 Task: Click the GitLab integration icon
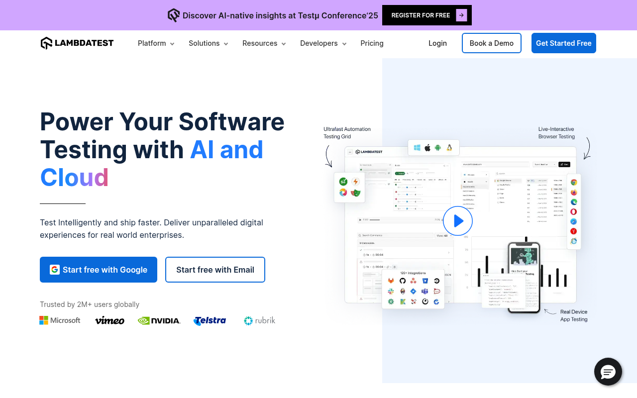391,281
